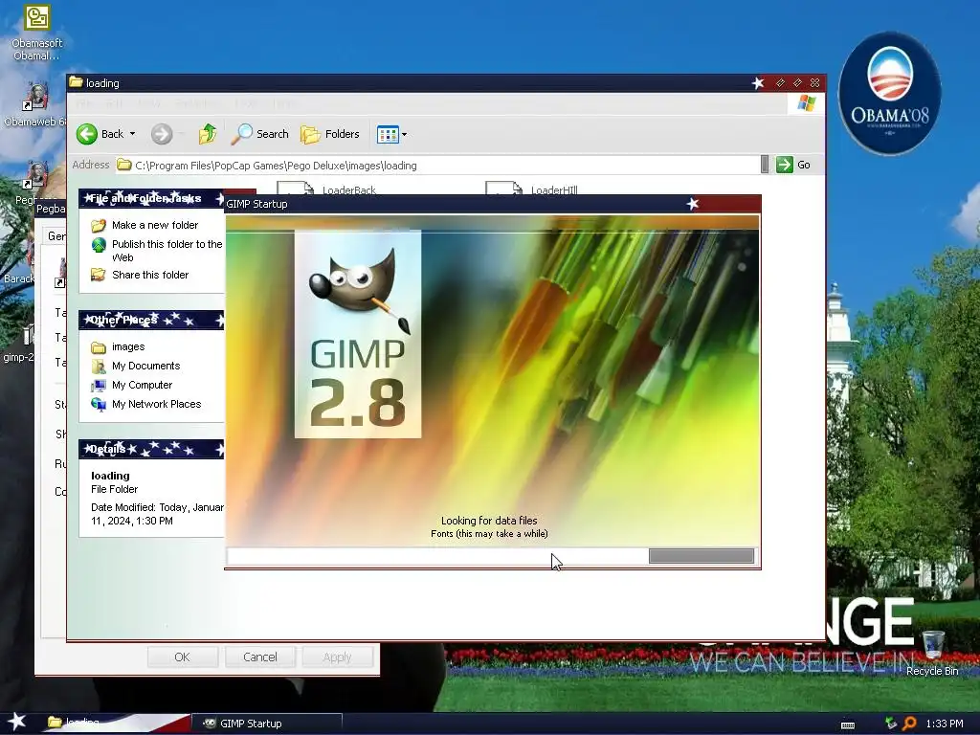The image size is (980, 735).
Task: Click the My Network Places icon
Action: coord(99,405)
